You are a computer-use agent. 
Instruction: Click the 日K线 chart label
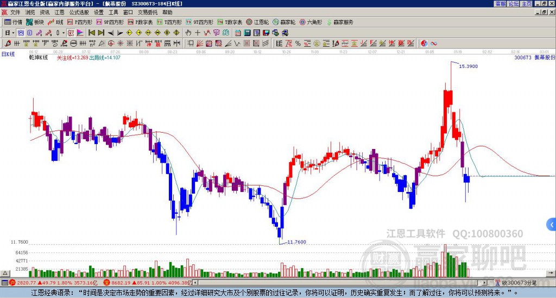[x=8, y=54]
